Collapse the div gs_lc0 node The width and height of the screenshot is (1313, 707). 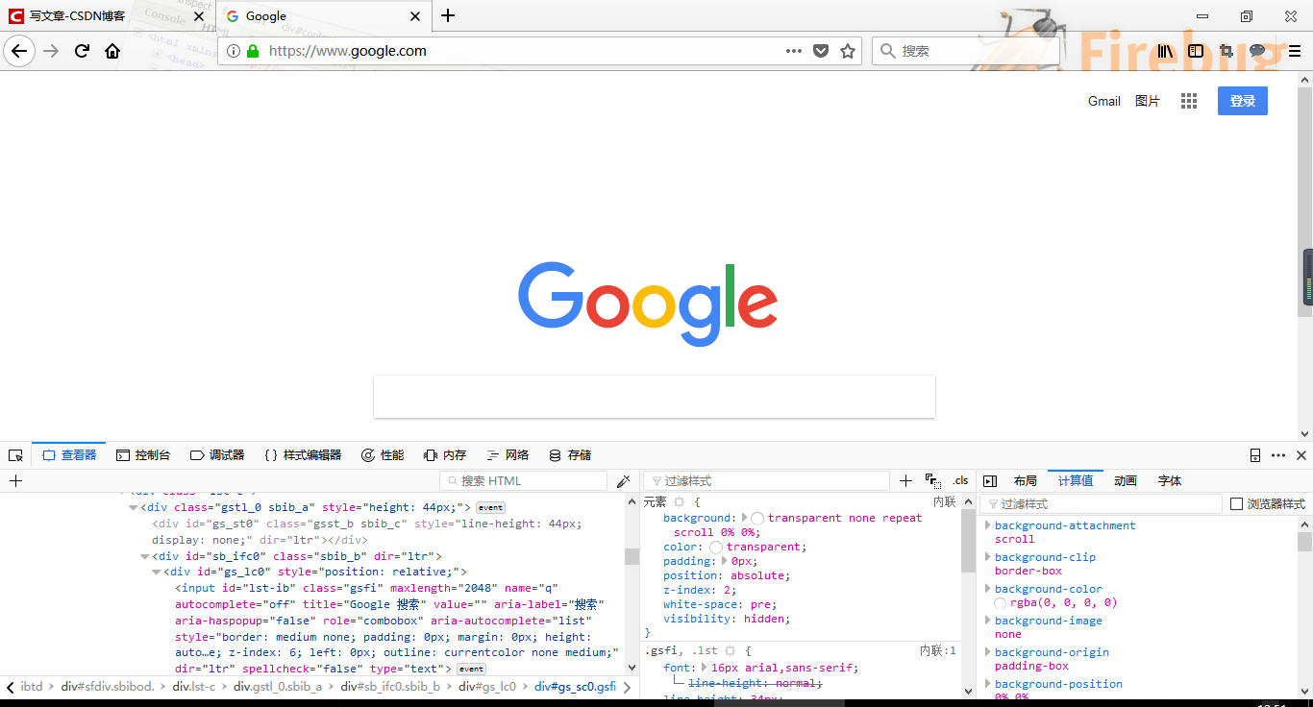coord(157,573)
